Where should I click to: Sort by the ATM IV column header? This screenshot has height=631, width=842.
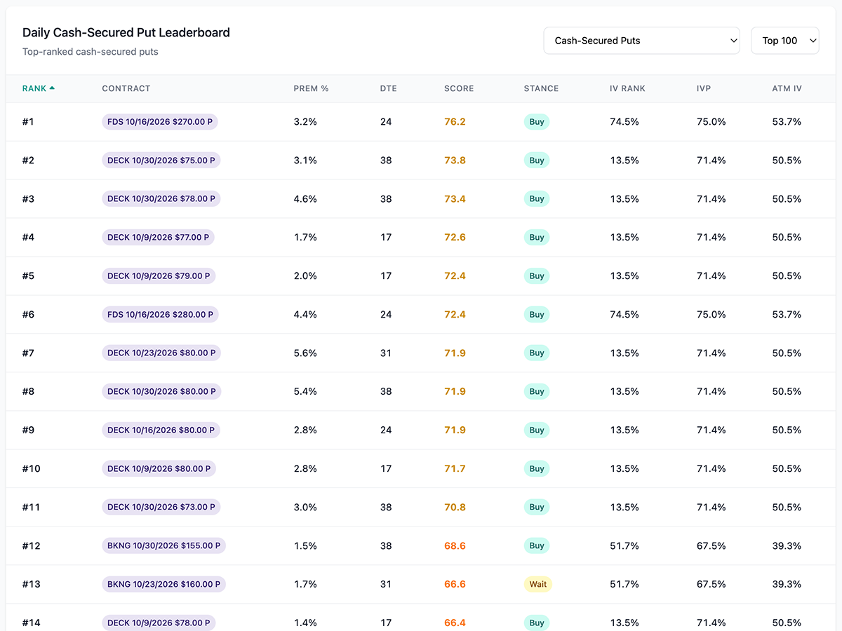787,88
